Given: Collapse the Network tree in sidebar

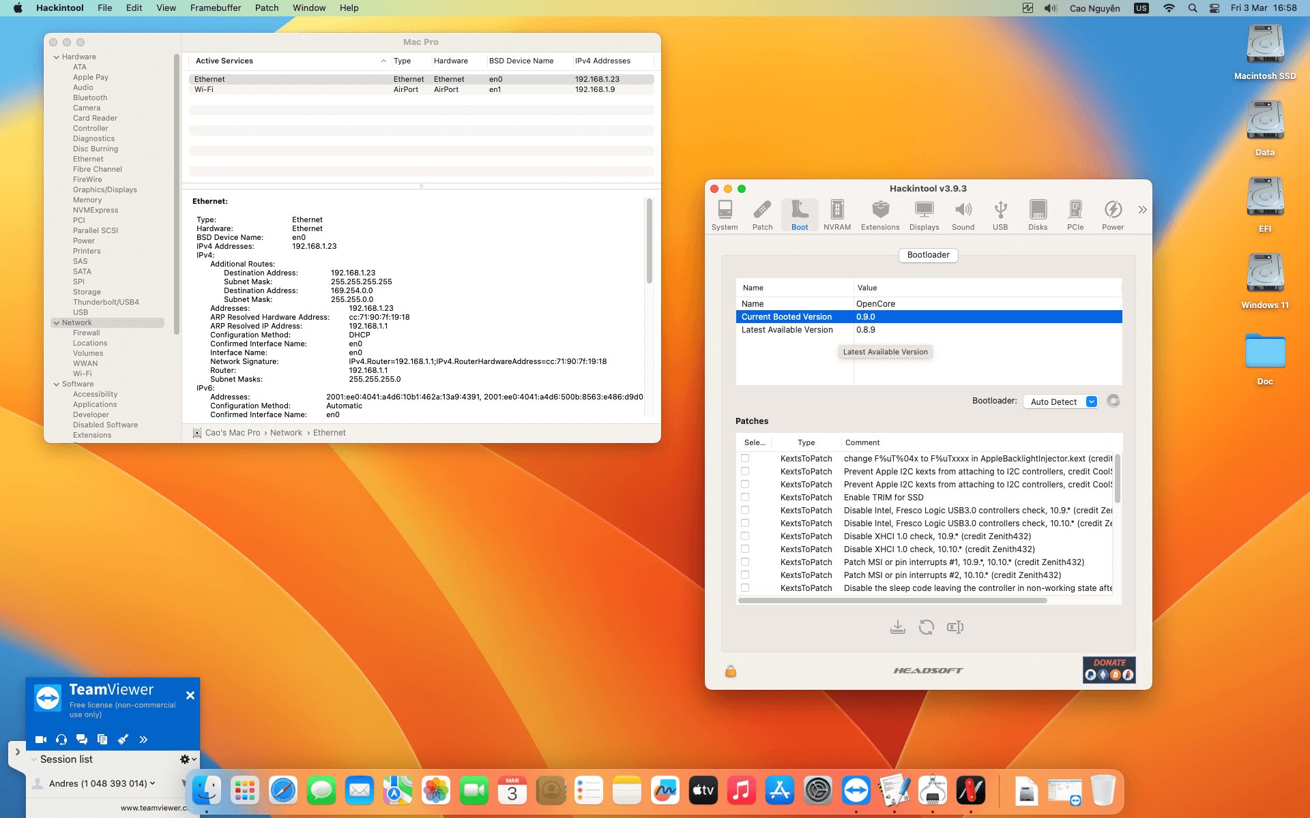Looking at the screenshot, I should point(56,323).
